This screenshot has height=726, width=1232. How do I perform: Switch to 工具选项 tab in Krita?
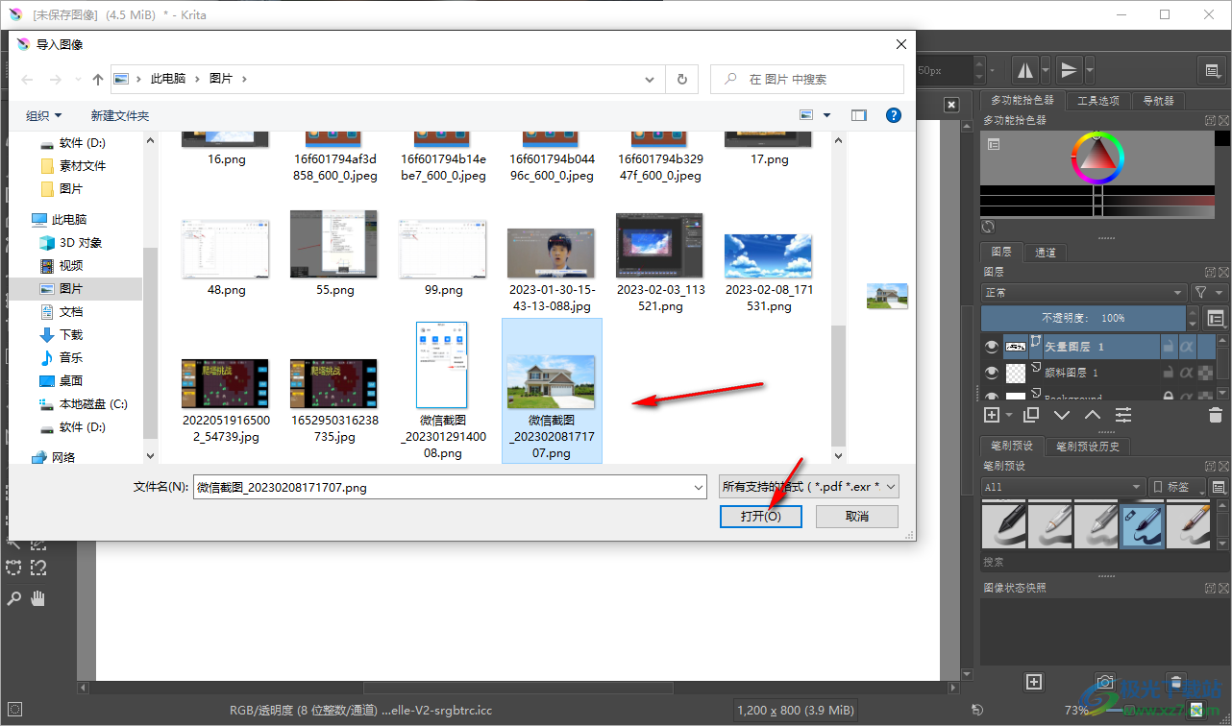1097,101
